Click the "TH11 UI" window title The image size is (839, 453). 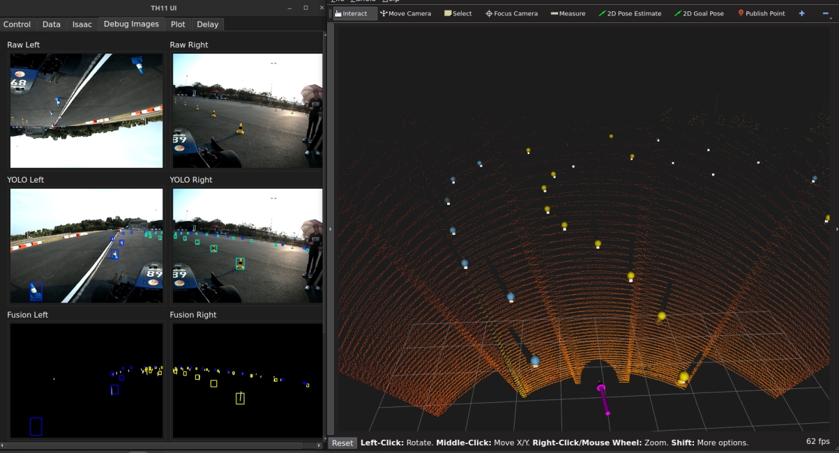[x=162, y=8]
